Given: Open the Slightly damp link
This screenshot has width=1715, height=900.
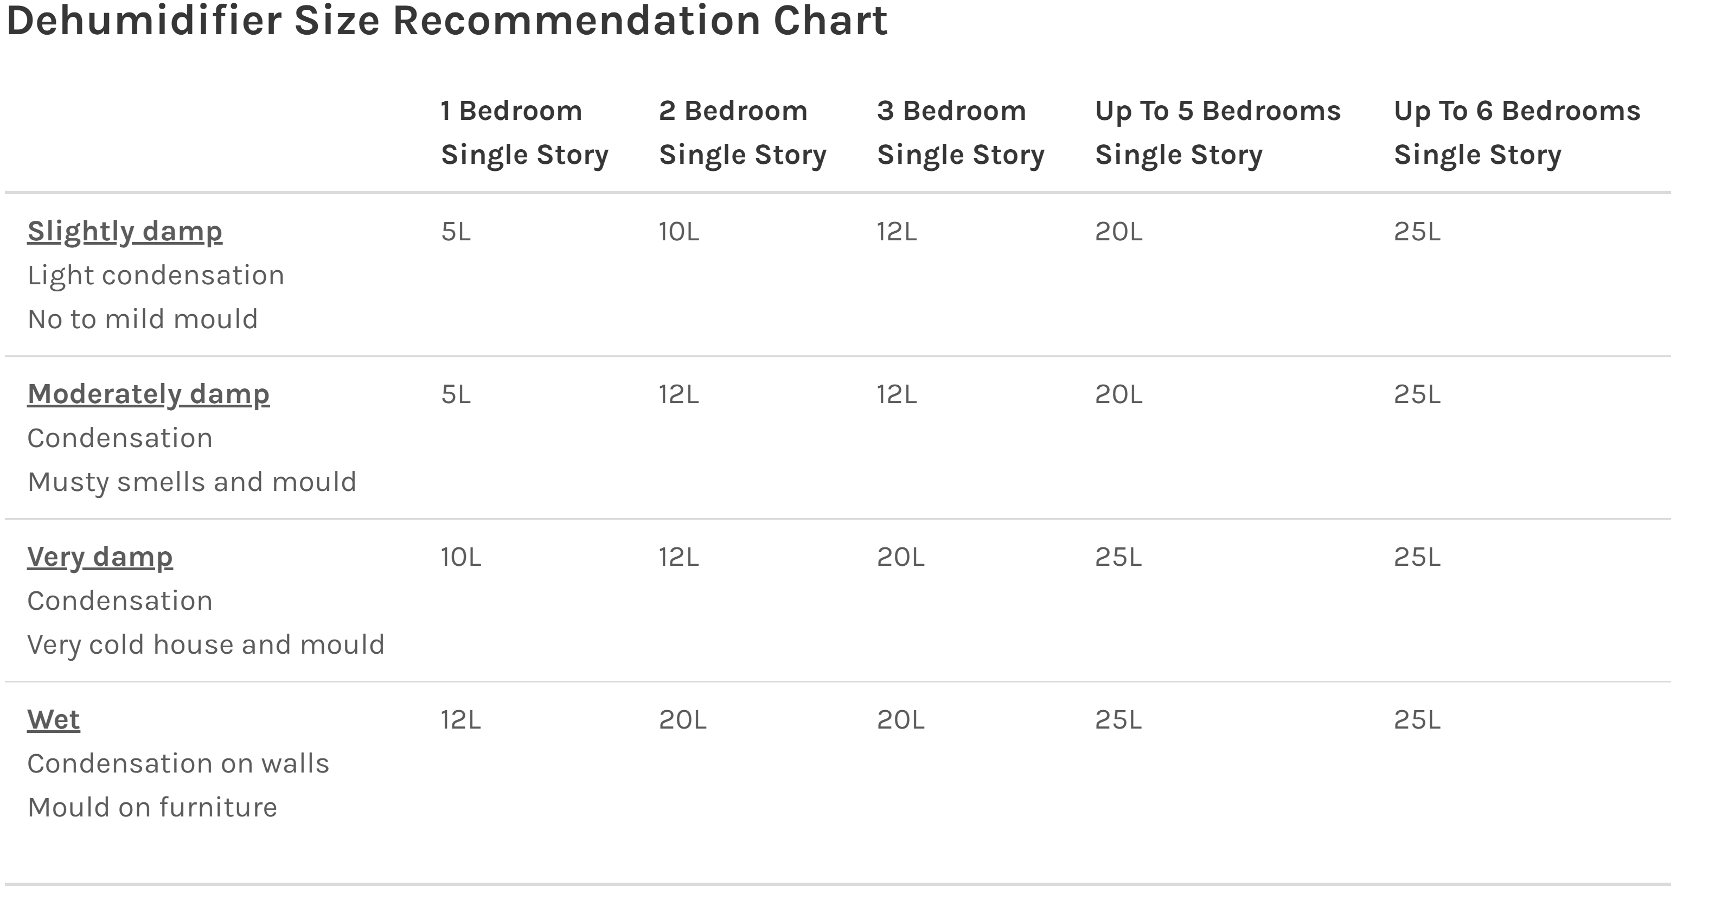Looking at the screenshot, I should [125, 232].
